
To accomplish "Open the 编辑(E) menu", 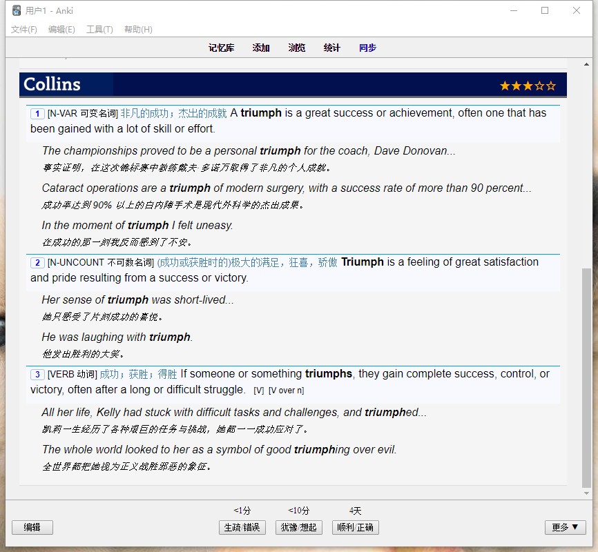I will (x=61, y=30).
